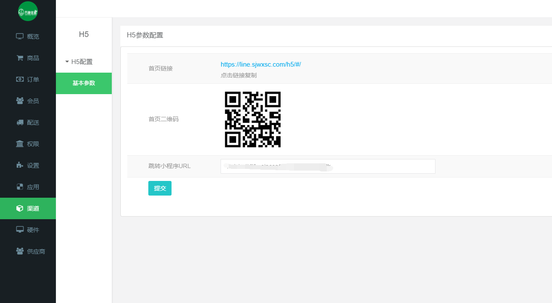Click the truck icon beside 配送
This screenshot has width=552, height=303.
pyautogui.click(x=20, y=122)
